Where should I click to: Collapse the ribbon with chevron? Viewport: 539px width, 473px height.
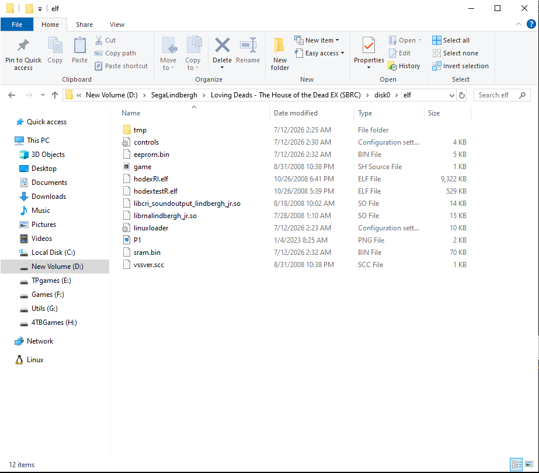point(519,24)
